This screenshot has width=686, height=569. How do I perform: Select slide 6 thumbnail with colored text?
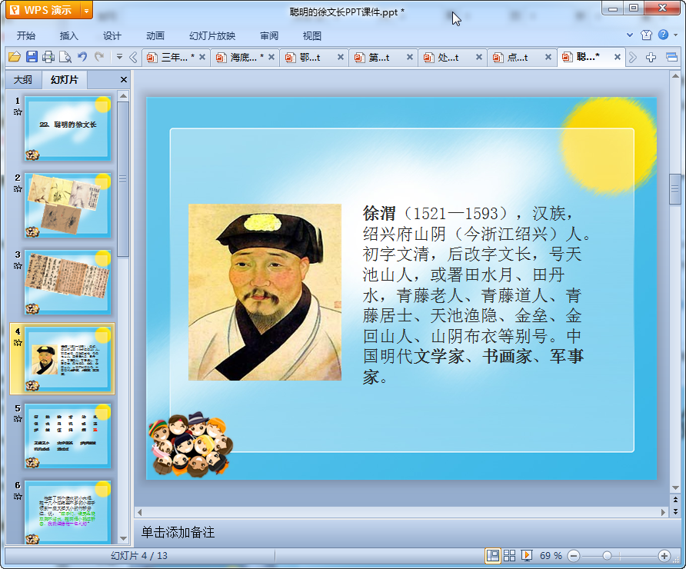68,511
